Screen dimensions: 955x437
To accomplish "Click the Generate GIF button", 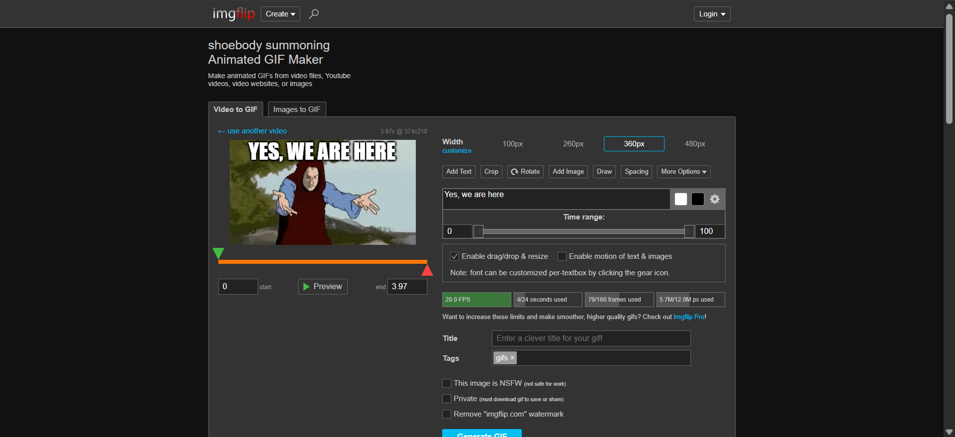I will point(482,433).
